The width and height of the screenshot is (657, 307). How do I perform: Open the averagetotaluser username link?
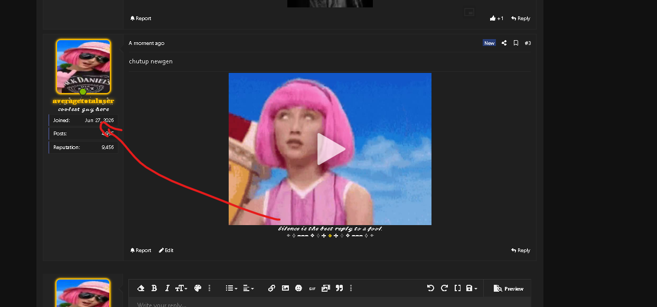83,101
